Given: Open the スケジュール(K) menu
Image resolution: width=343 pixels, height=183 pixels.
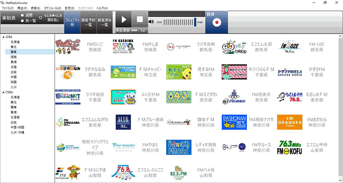Looking at the screenshot, I should [x=53, y=8].
